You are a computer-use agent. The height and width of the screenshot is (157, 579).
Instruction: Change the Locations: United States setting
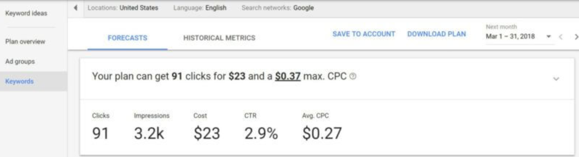point(123,8)
